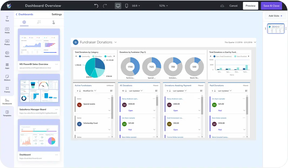
Task: Toggle Paid Donations list view icon
Action: coord(246,91)
